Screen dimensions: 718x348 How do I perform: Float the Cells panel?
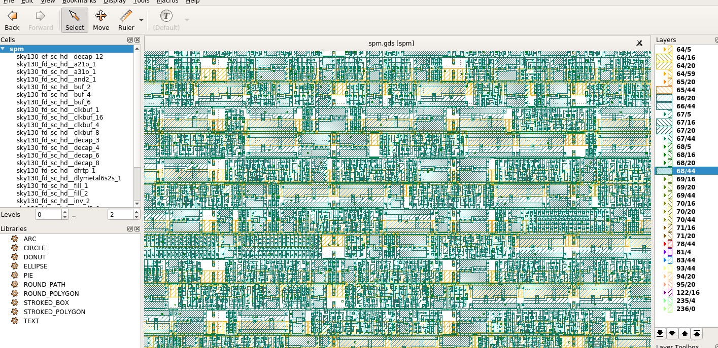130,40
